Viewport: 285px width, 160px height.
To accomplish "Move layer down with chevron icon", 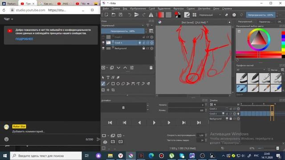I will pos(118,68).
